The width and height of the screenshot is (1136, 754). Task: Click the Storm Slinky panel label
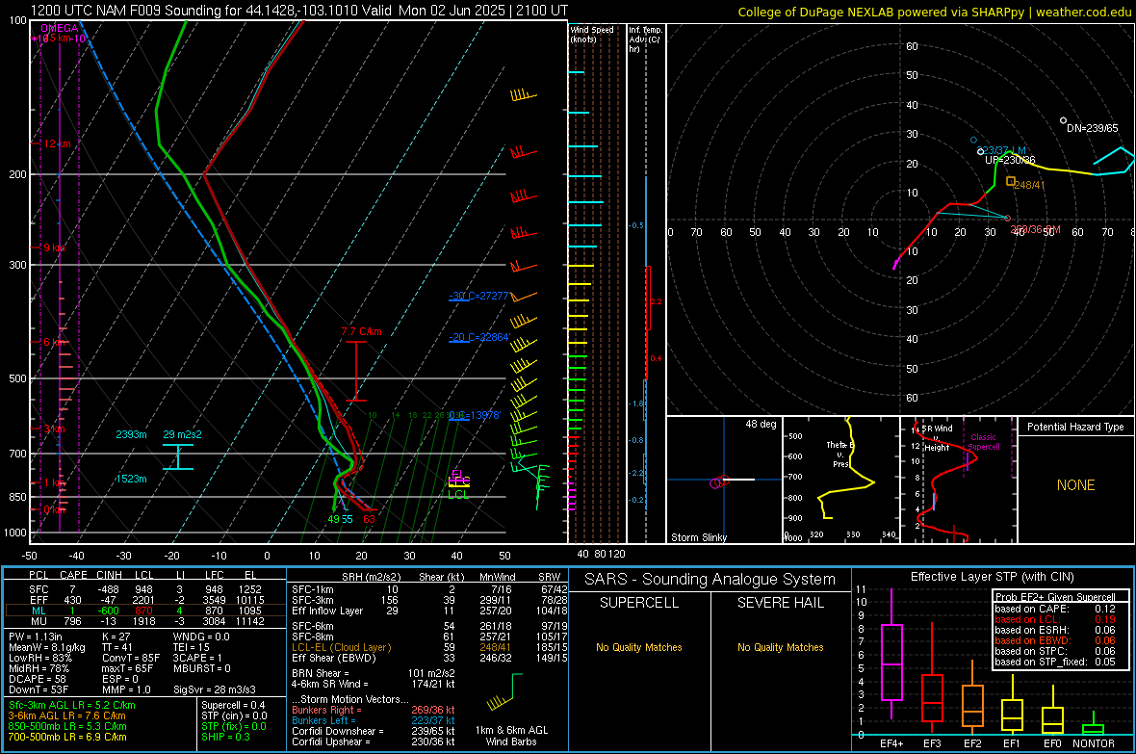698,537
